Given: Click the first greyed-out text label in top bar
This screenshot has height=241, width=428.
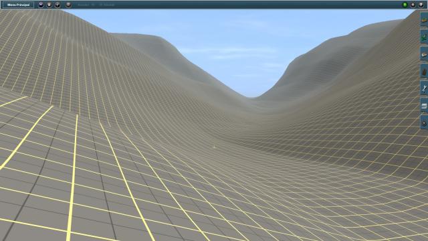Looking at the screenshot, I should coord(86,5).
